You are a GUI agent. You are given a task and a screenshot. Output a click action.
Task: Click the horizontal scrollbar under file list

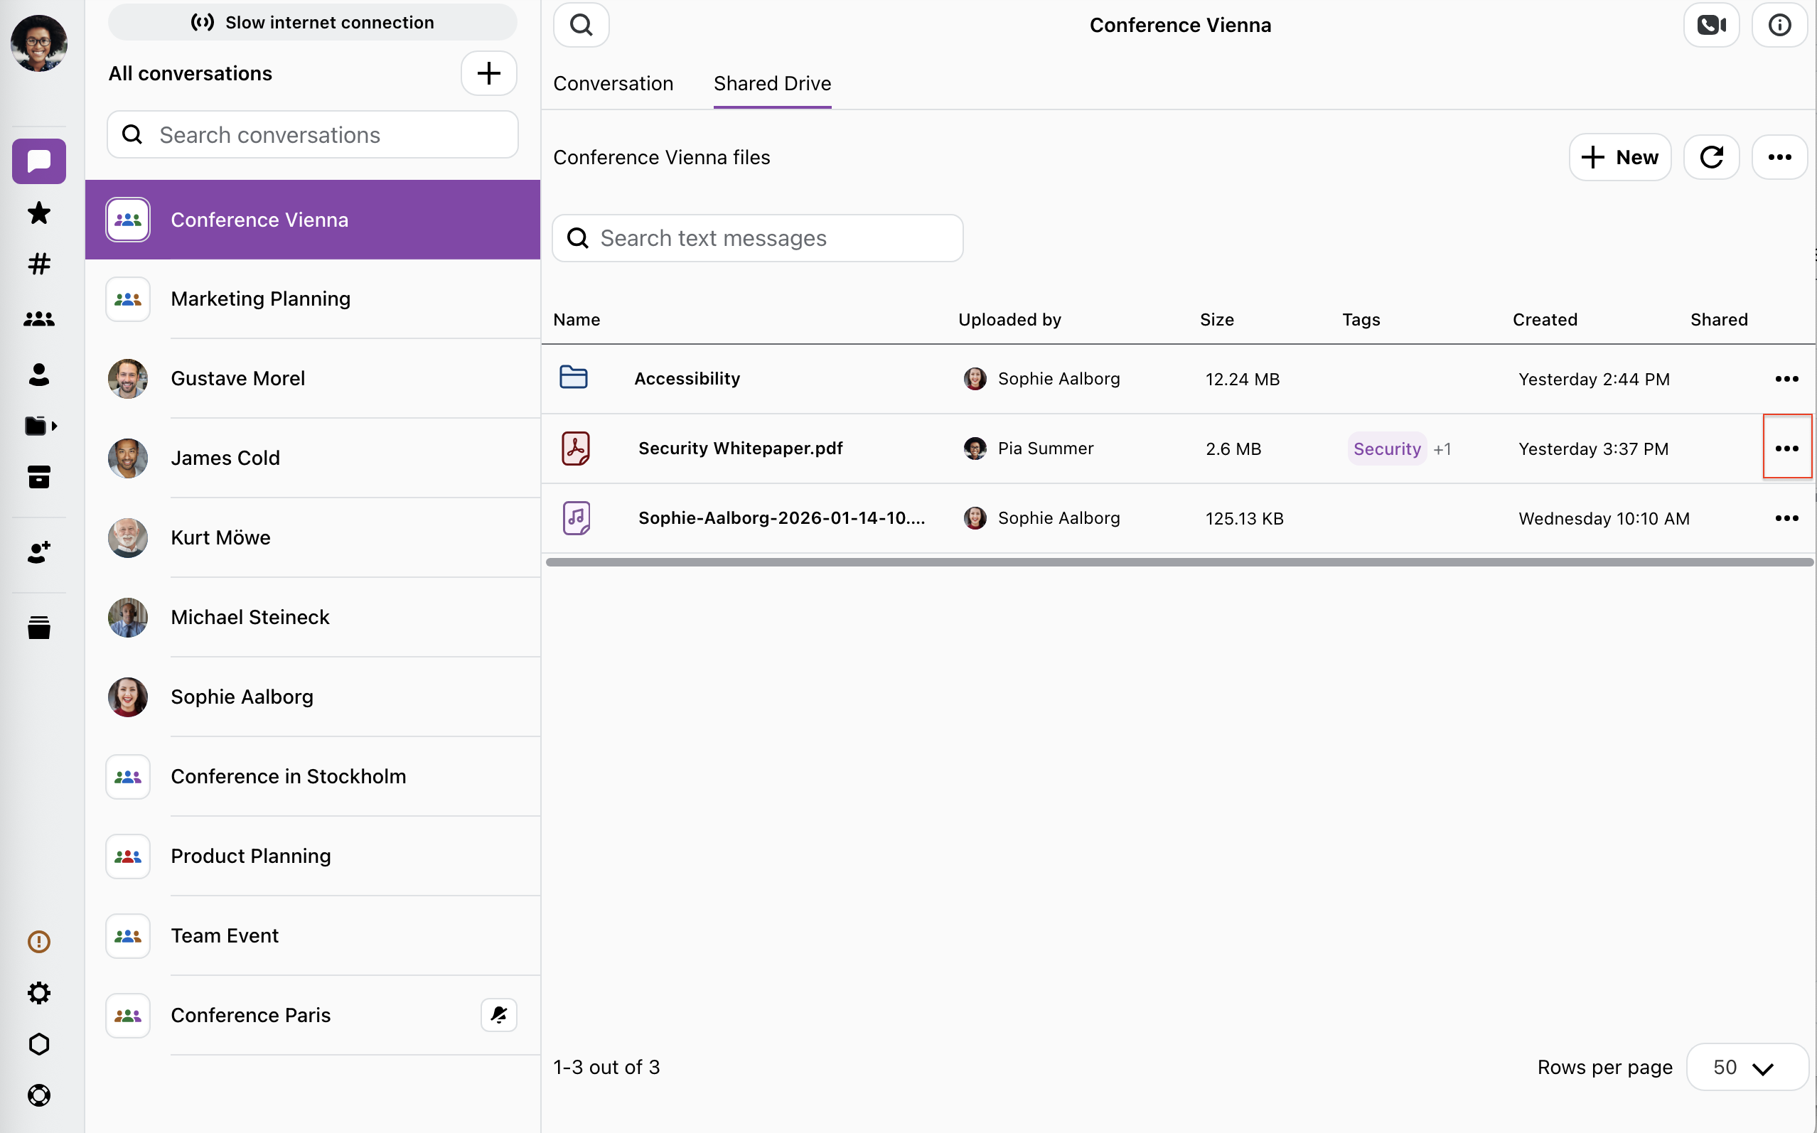coord(1179,562)
